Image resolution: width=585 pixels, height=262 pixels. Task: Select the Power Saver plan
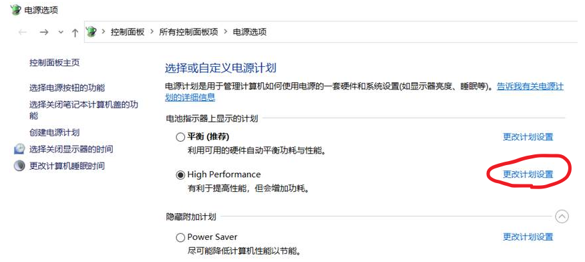click(x=180, y=237)
